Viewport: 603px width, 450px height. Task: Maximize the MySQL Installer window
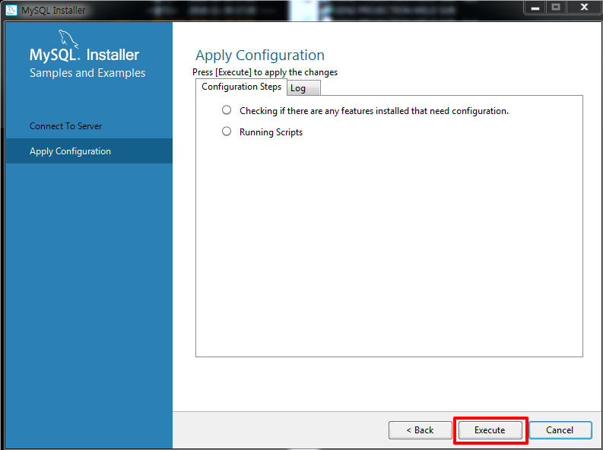(556, 8)
